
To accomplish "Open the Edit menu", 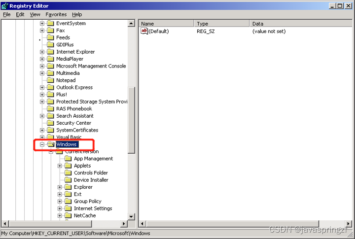I will pos(20,14).
